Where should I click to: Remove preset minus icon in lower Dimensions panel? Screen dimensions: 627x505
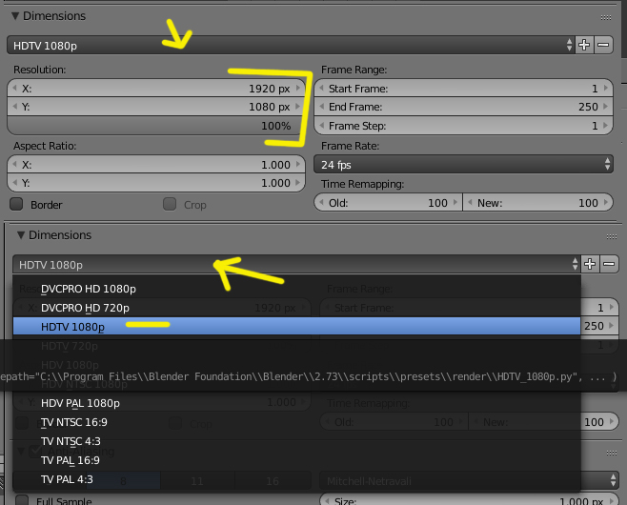pyautogui.click(x=609, y=264)
